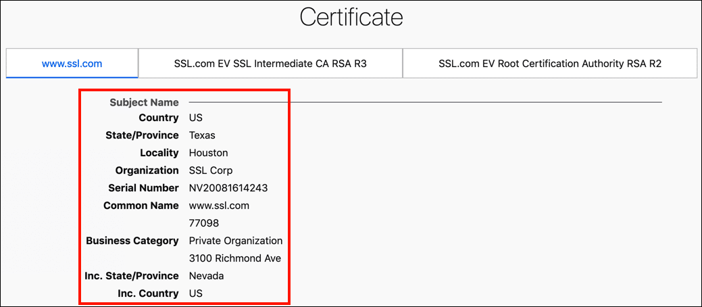The image size is (702, 307).
Task: Click the State/Province value Texas
Action: pos(202,135)
